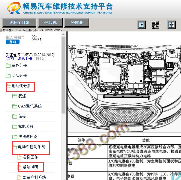Viewport: 181px width, 180px height.
Task: Click the folder icon beside 接地与回路
Action: click(x=14, y=137)
